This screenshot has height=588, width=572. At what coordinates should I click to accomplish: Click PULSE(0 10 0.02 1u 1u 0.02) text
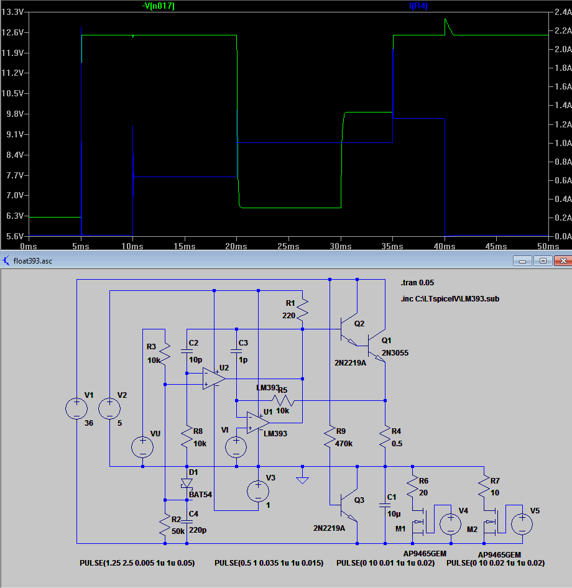[496, 563]
